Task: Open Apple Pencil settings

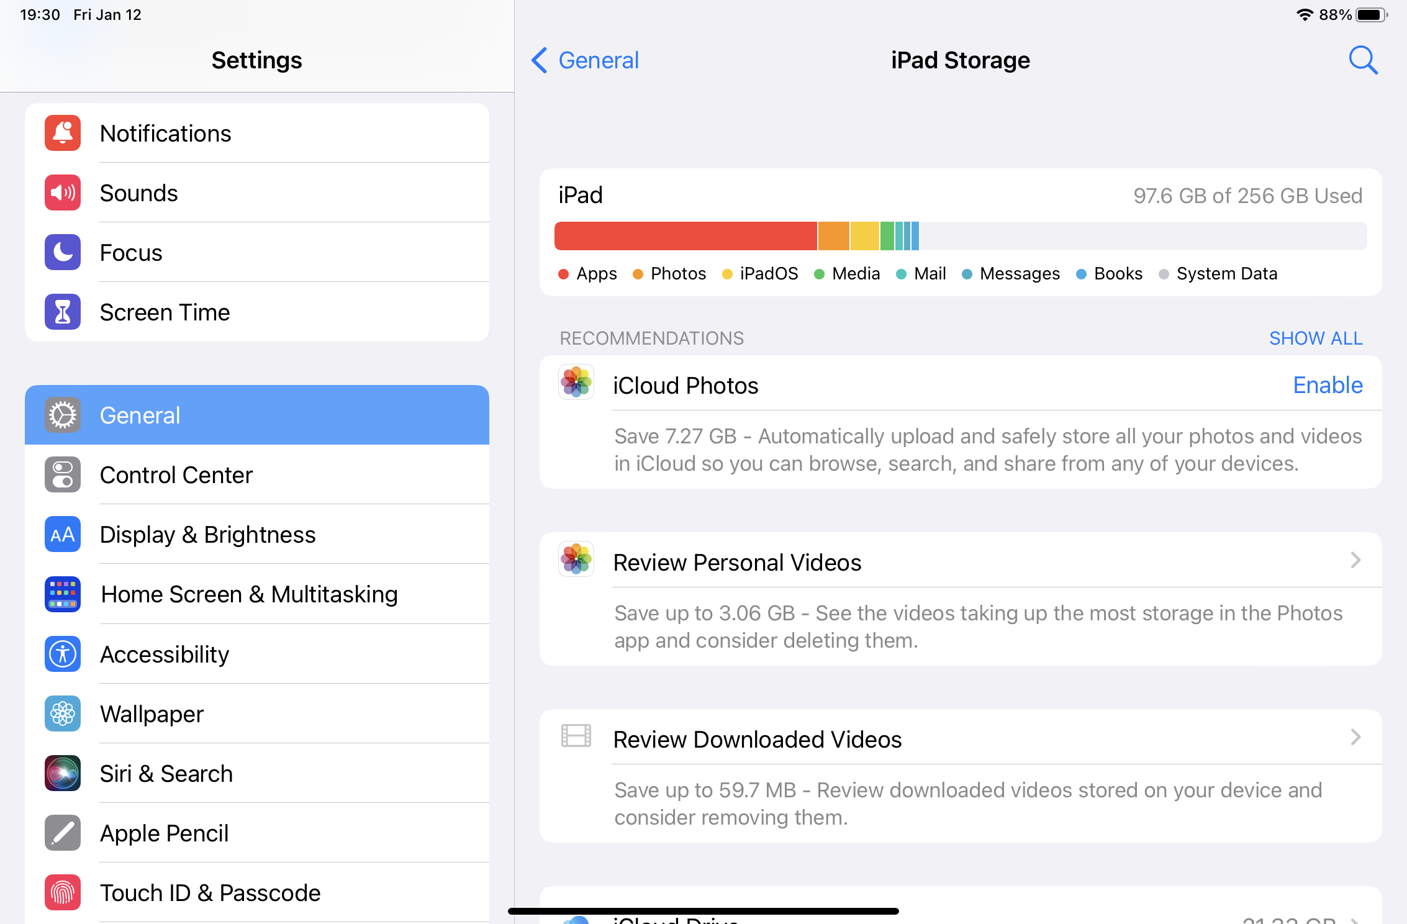Action: pyautogui.click(x=257, y=833)
